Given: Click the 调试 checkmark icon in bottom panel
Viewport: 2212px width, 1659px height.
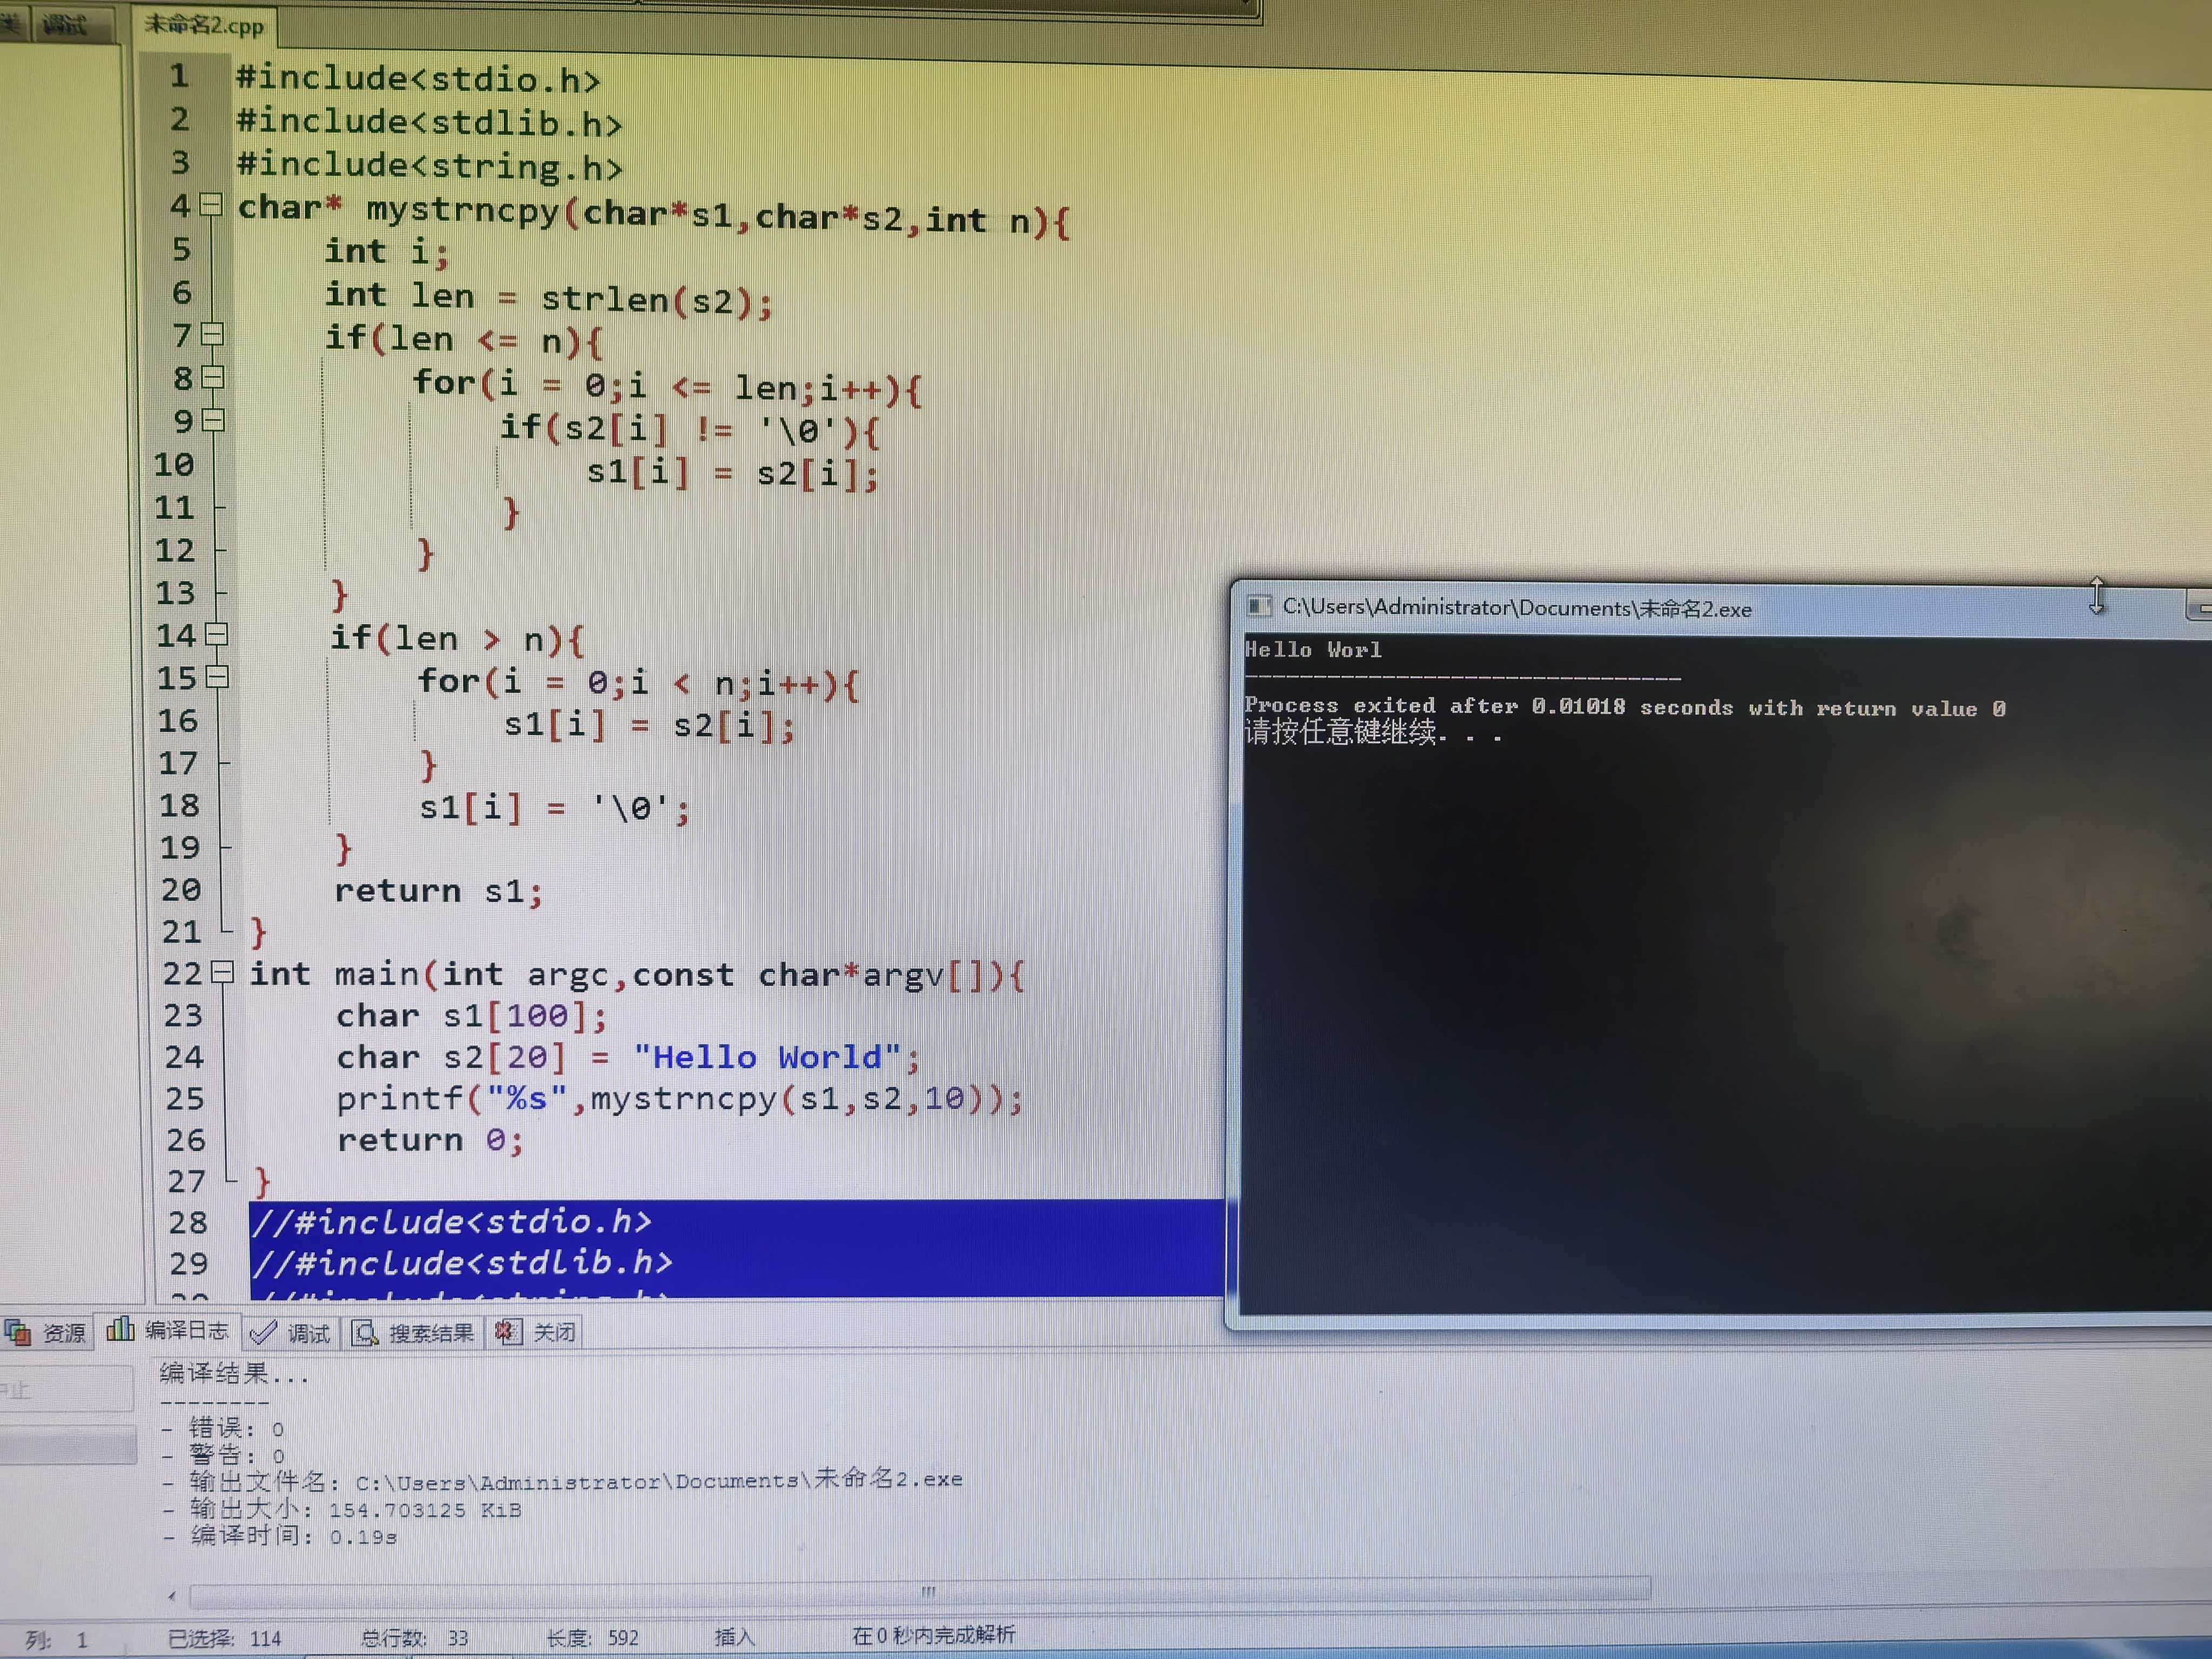Looking at the screenshot, I should click(x=263, y=1332).
